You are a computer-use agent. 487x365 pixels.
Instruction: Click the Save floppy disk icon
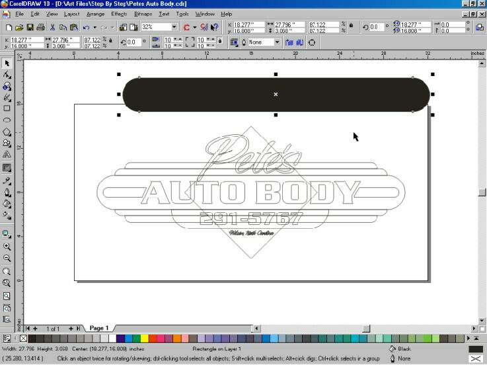tap(30, 27)
